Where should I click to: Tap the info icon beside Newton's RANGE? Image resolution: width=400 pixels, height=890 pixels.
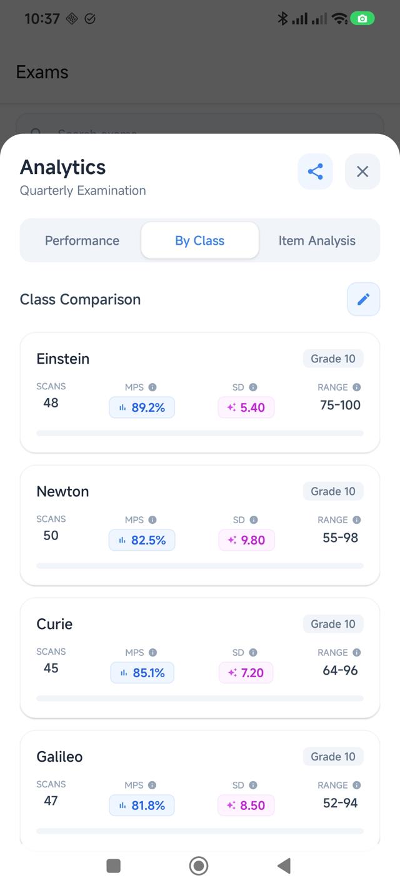click(x=356, y=519)
